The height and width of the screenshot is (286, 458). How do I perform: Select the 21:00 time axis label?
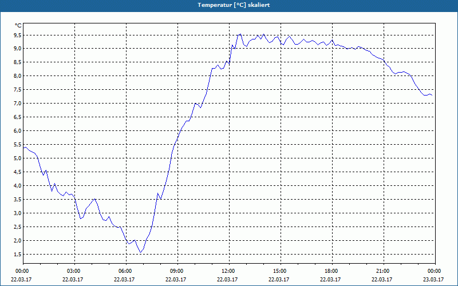coord(384,271)
